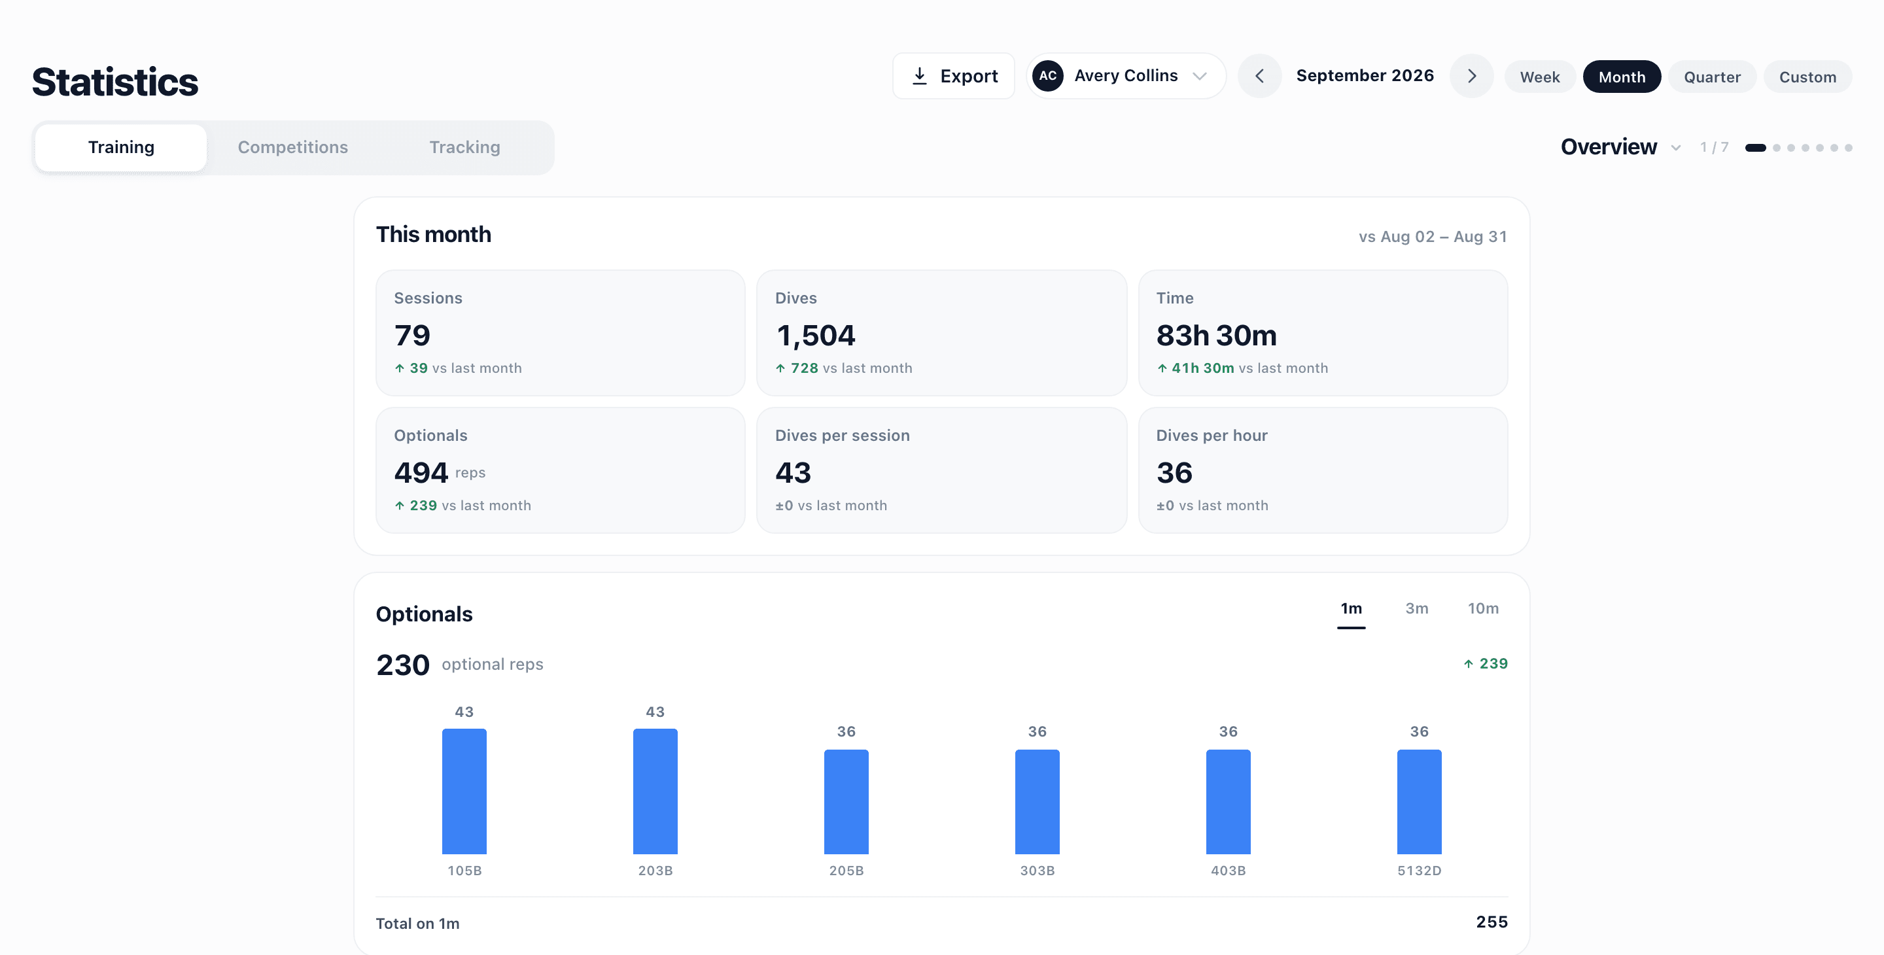The width and height of the screenshot is (1884, 955).
Task: Open the Dives per hour card
Action: coord(1322,470)
